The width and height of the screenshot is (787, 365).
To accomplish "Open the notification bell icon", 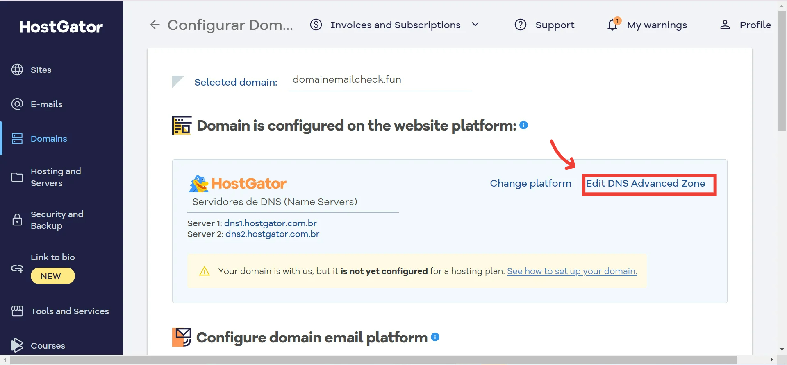I will pos(612,25).
